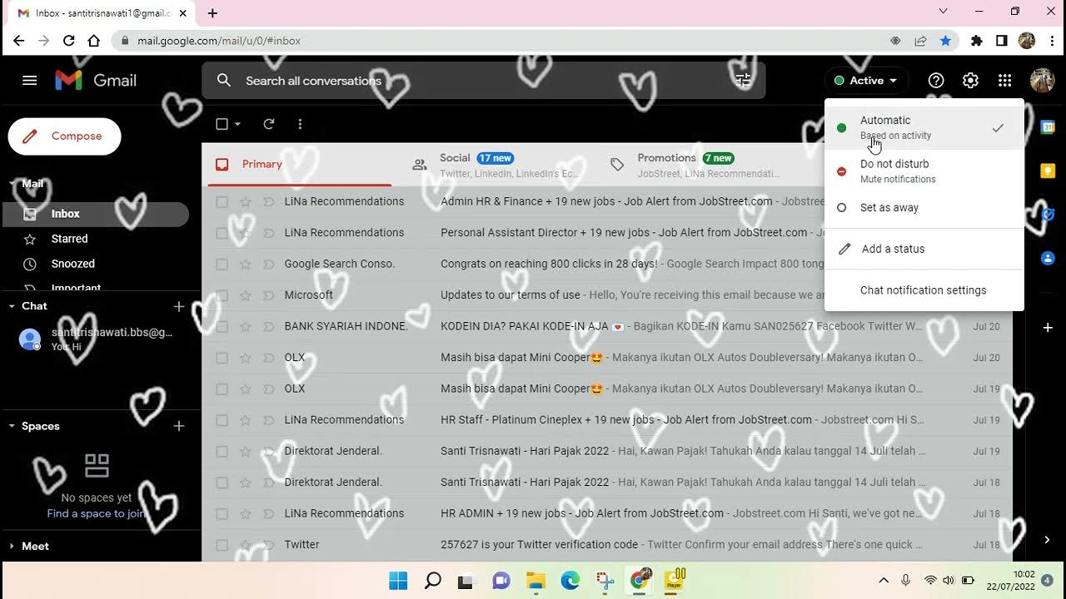Go to Chrome home page button

pyautogui.click(x=94, y=41)
